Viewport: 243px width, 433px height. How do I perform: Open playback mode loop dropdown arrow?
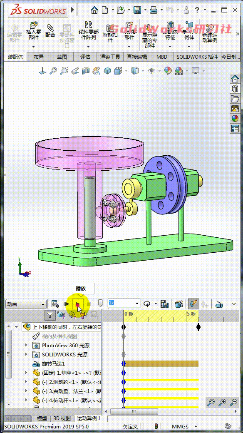[x=156, y=304]
